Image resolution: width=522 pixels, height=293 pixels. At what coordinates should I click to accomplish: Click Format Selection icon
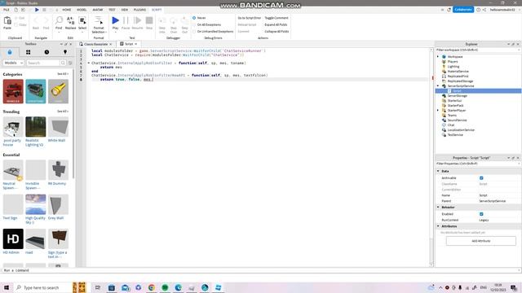(x=99, y=20)
